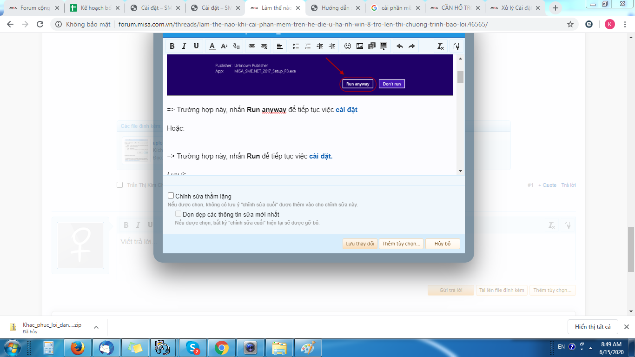
Task: Open the Windows Start menu
Action: pyautogui.click(x=13, y=347)
